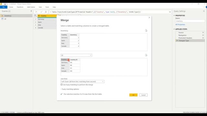This screenshot has height=116, width=207.
Task: Select the ID query
Action: point(16,19)
